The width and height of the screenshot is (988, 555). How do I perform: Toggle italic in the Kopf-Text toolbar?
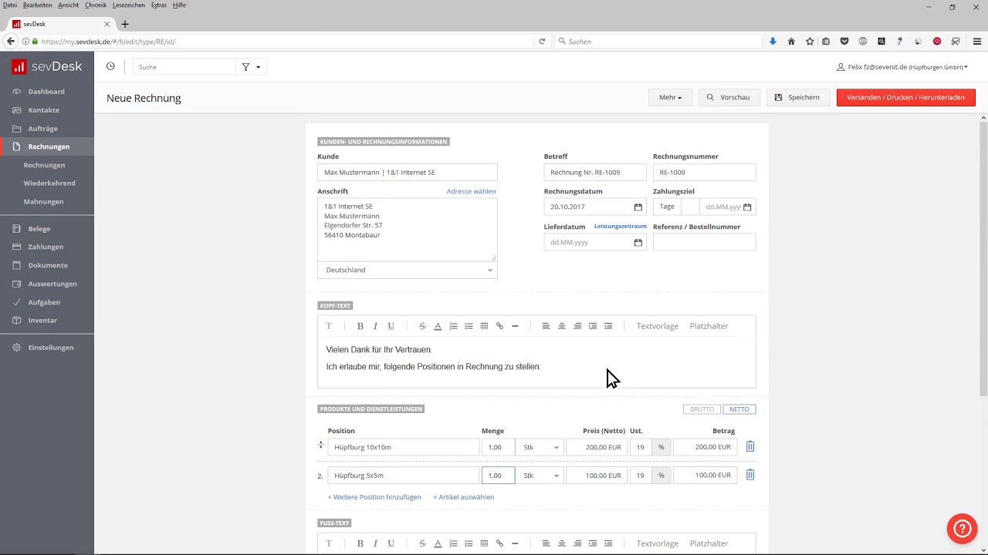pos(375,326)
